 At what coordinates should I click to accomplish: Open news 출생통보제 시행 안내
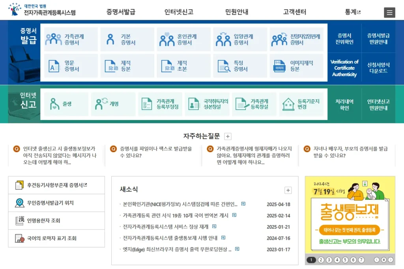pos(170,238)
